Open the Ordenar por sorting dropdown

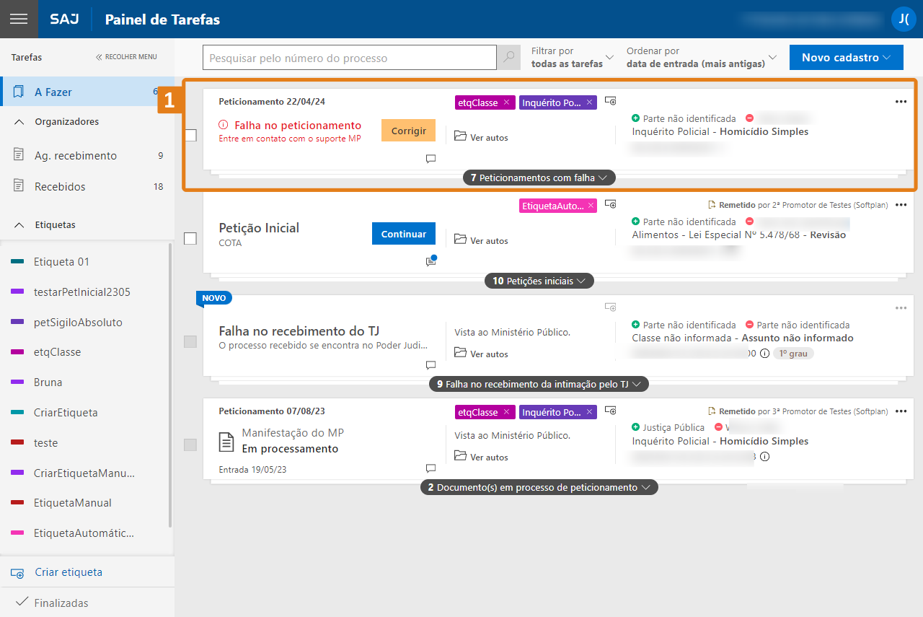pyautogui.click(x=701, y=58)
